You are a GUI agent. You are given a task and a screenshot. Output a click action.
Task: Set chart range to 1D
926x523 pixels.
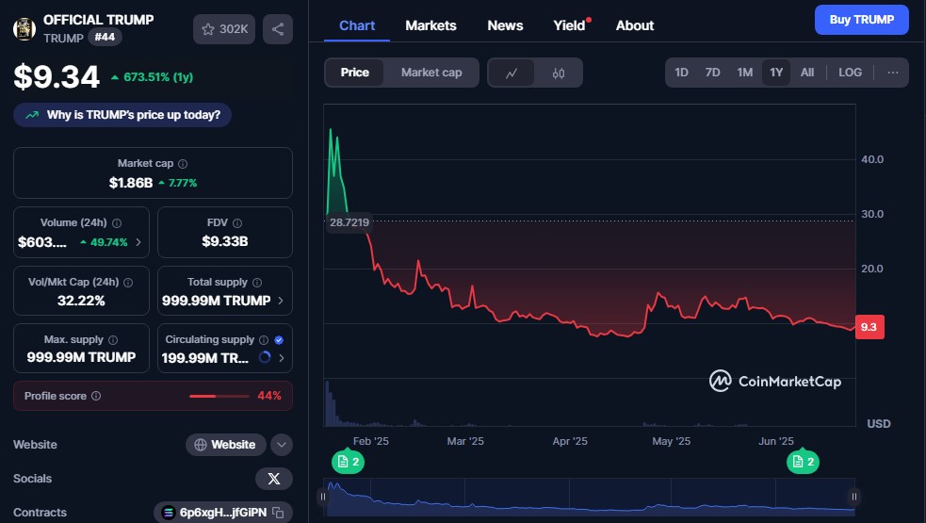coord(681,73)
